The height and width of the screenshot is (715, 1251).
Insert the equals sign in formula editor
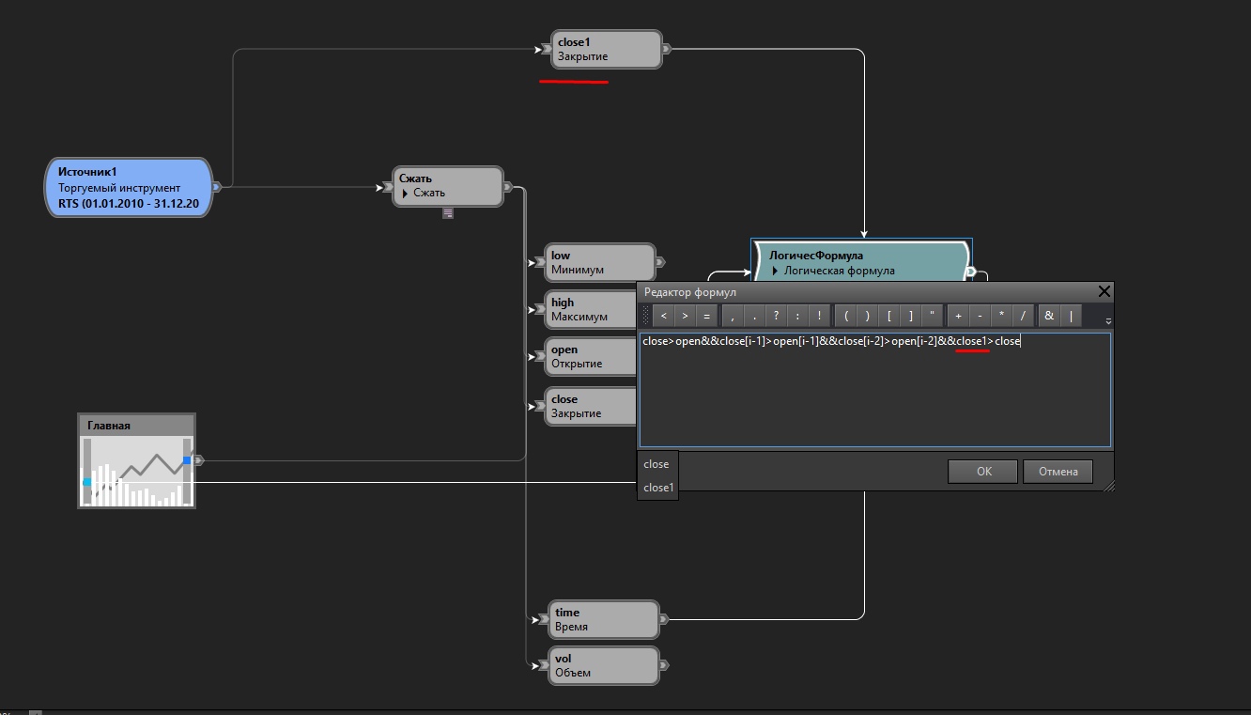click(x=705, y=316)
